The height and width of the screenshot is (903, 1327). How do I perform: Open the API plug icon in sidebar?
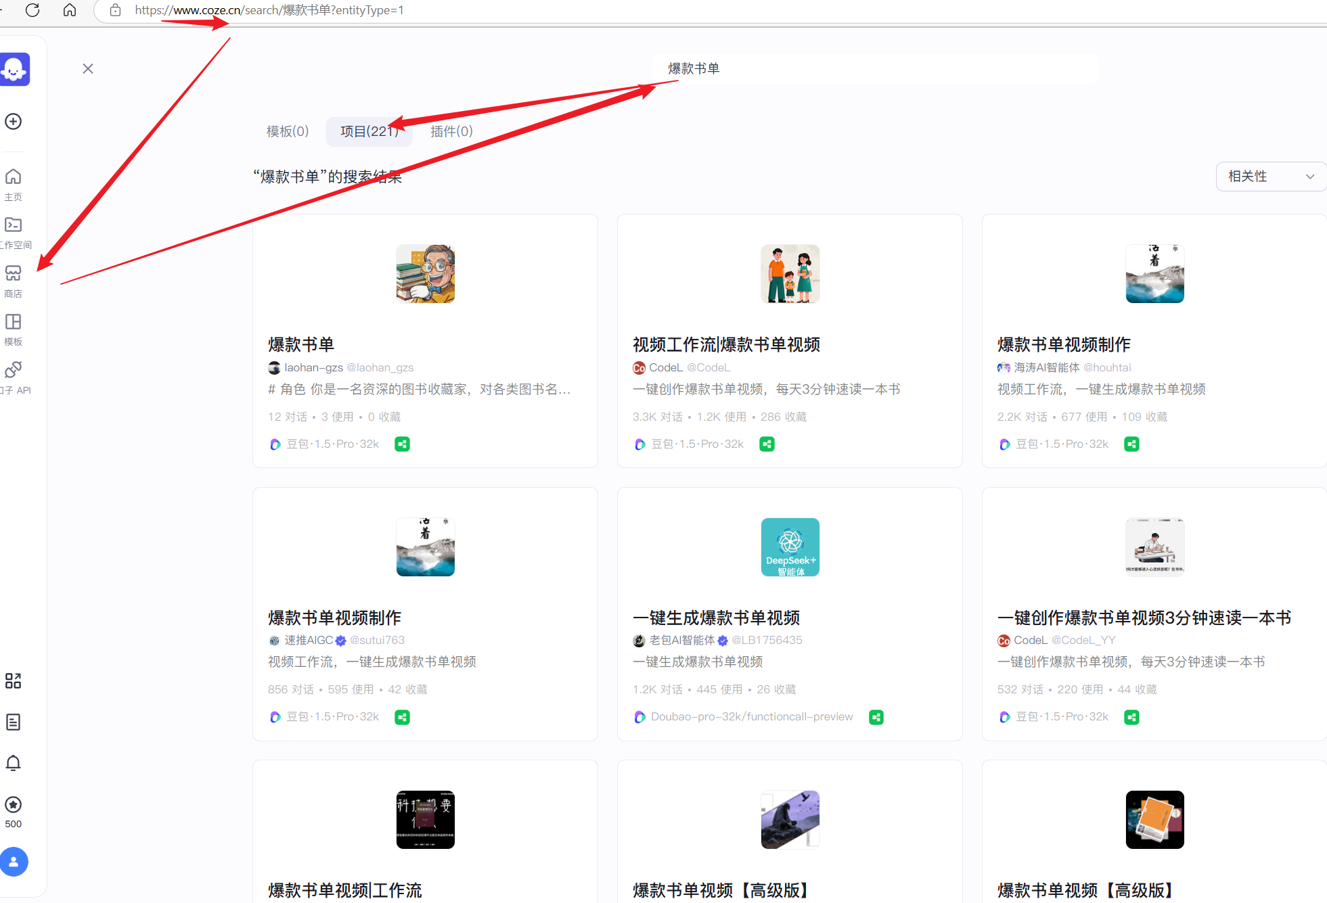(x=14, y=370)
